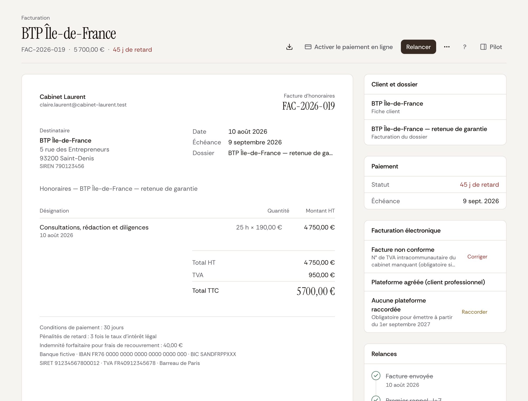528x401 pixels.
Task: Click the Pénalités de retard line
Action: [98, 336]
